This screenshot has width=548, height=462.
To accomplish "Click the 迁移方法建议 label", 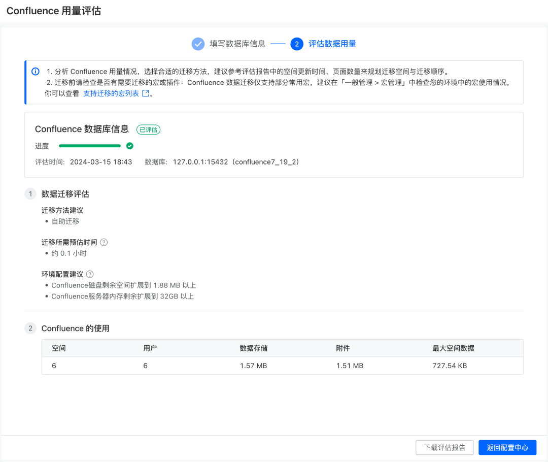I will [62, 210].
